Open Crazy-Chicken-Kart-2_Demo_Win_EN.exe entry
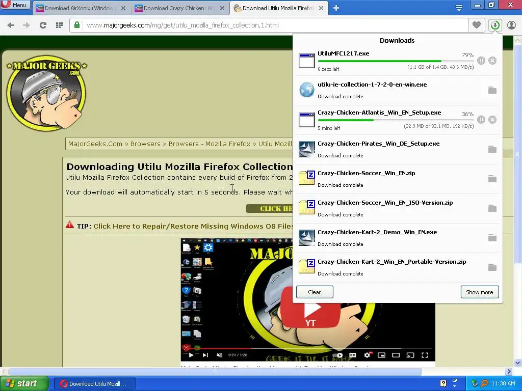This screenshot has height=391, width=522. 377,232
